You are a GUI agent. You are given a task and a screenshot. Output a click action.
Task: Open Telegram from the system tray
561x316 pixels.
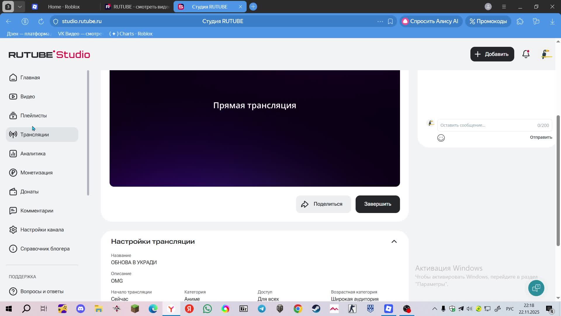[461, 308]
